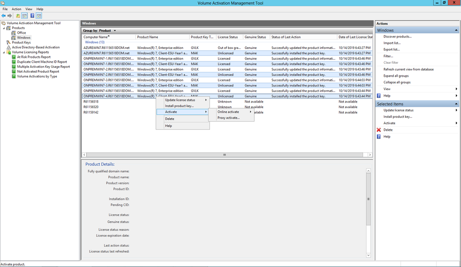
Task: Sort by the Genuine Status column header
Action: [257, 37]
